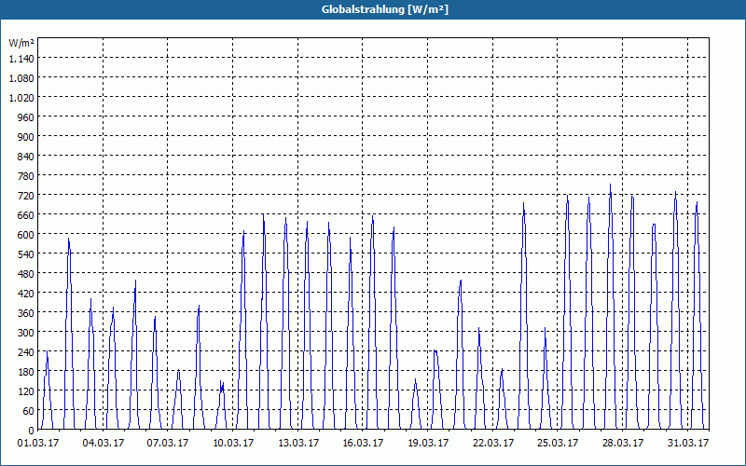Click the 780 y-axis label
Image resolution: width=746 pixels, height=466 pixels.
(26, 176)
